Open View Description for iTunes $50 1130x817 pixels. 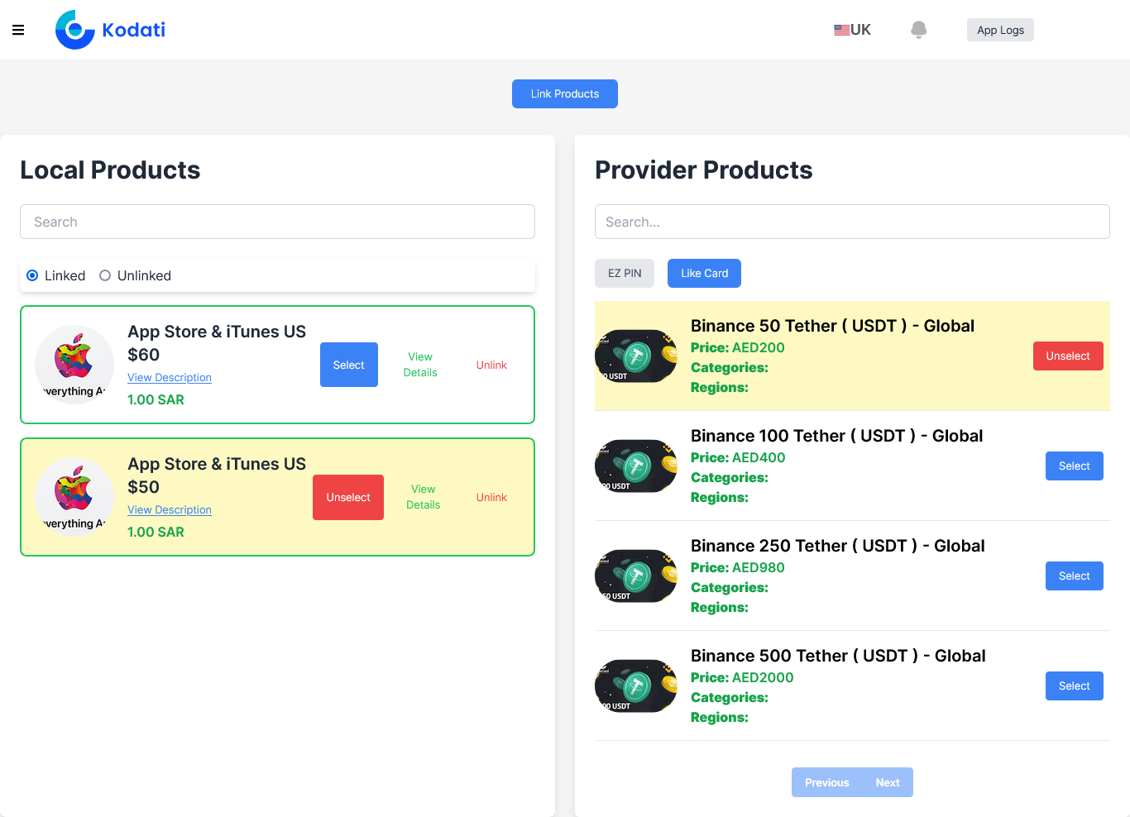coord(170,509)
